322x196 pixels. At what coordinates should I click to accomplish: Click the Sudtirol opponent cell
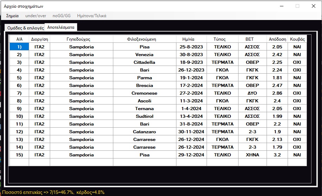tap(144, 116)
